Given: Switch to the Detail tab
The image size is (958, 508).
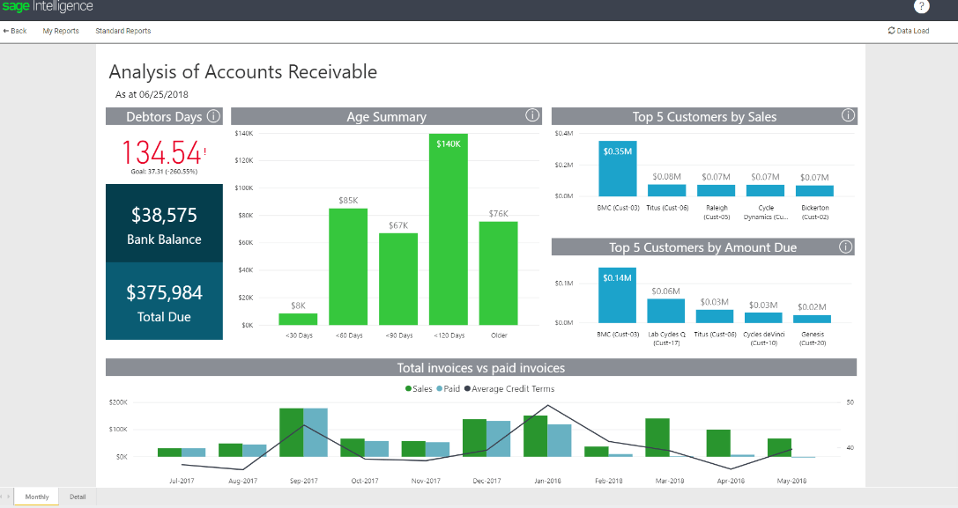Looking at the screenshot, I should [78, 496].
